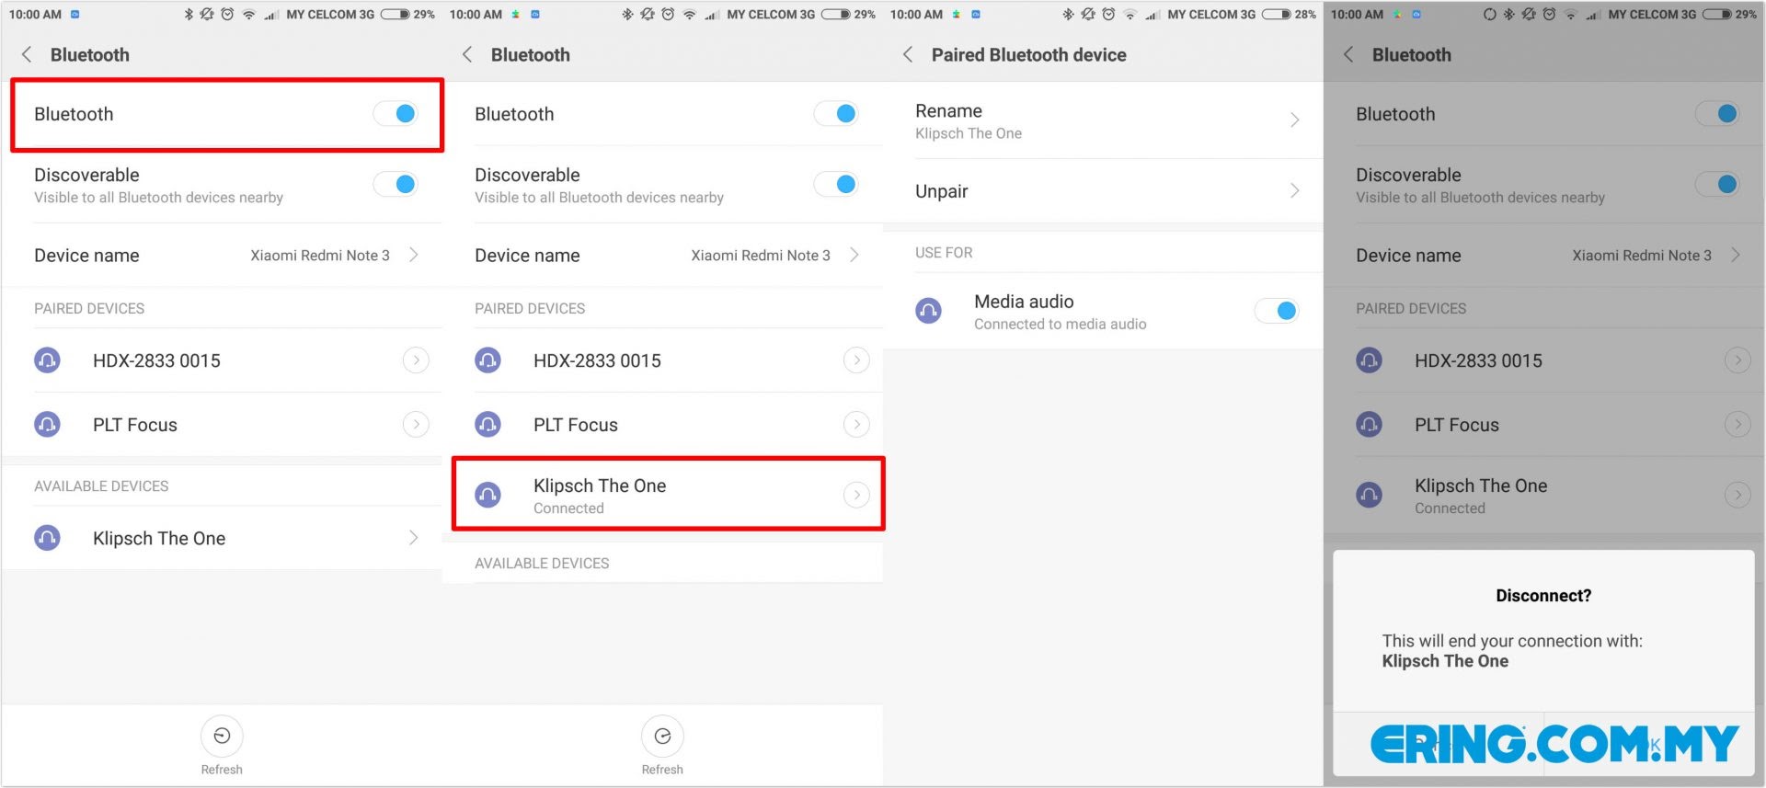Tap PLT Focus headset icon in second screenshot

pos(487,424)
